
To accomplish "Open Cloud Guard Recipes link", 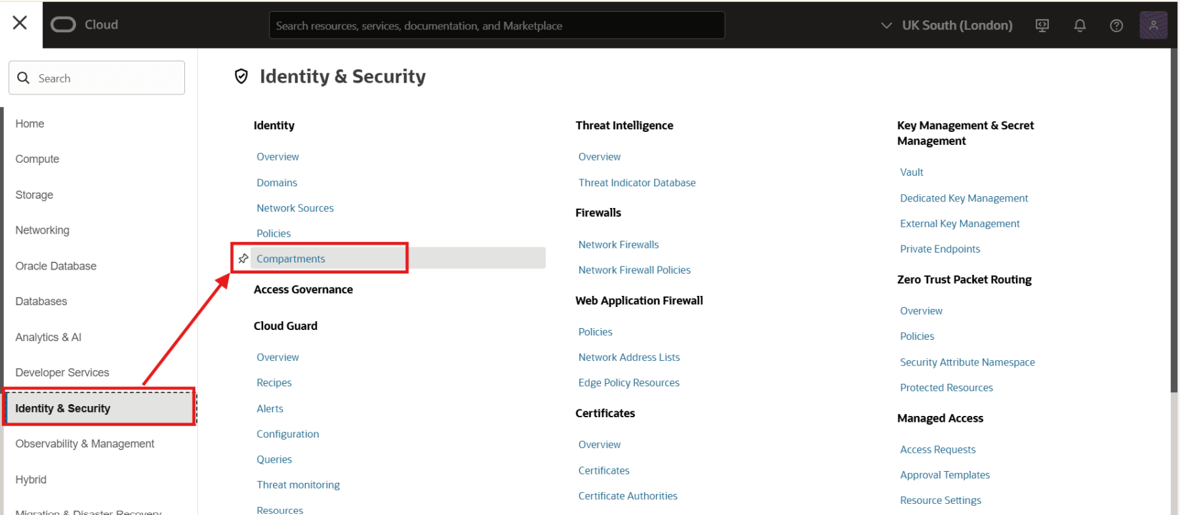I will pos(274,382).
